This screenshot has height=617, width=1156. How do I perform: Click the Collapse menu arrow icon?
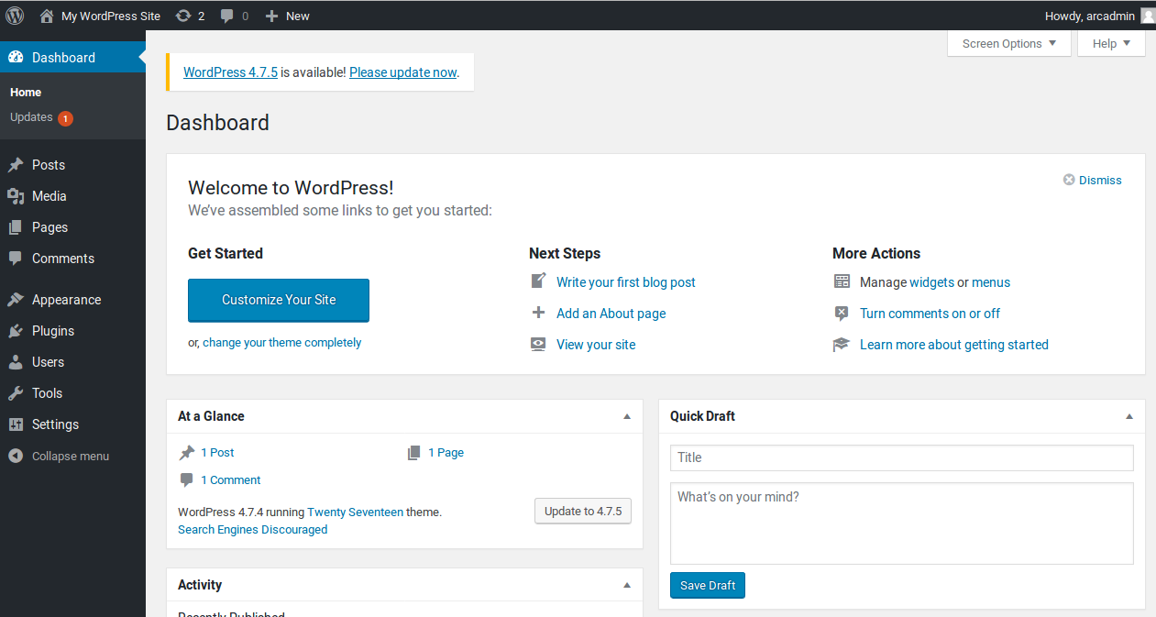tap(16, 456)
